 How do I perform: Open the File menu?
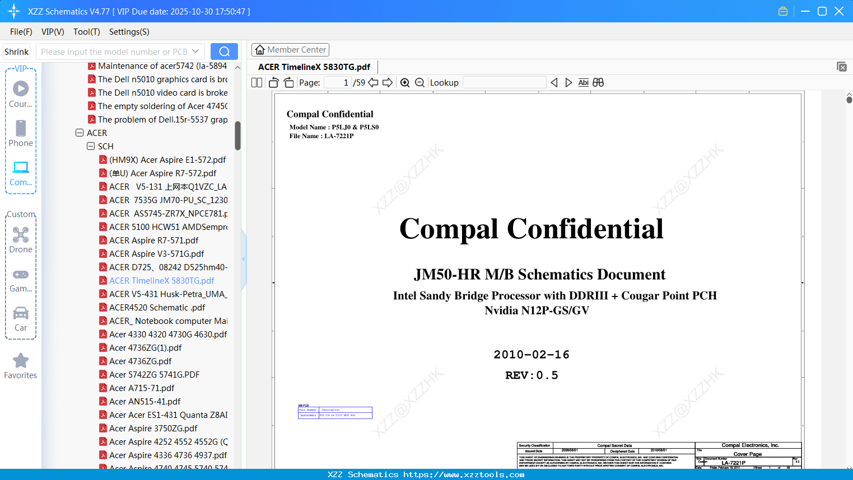[21, 32]
